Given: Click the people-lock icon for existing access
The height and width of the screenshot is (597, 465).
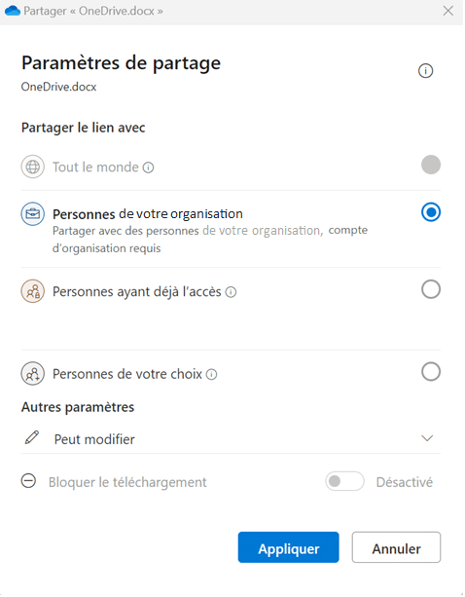Looking at the screenshot, I should pyautogui.click(x=33, y=291).
